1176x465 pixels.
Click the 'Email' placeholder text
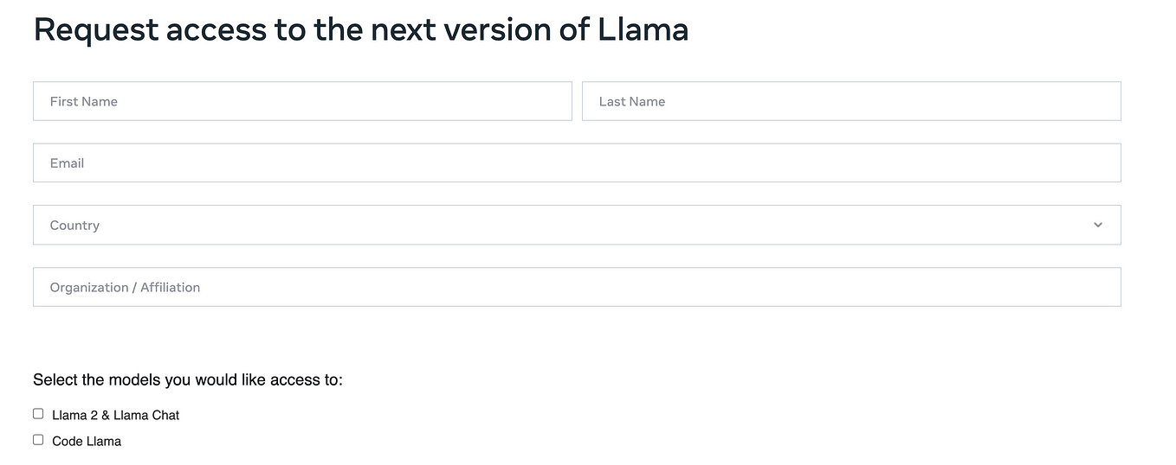67,162
